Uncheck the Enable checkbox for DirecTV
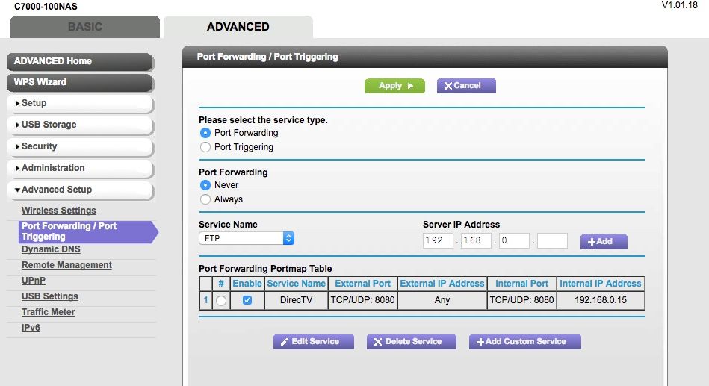Screen dimensions: 709x386 pyautogui.click(x=247, y=301)
